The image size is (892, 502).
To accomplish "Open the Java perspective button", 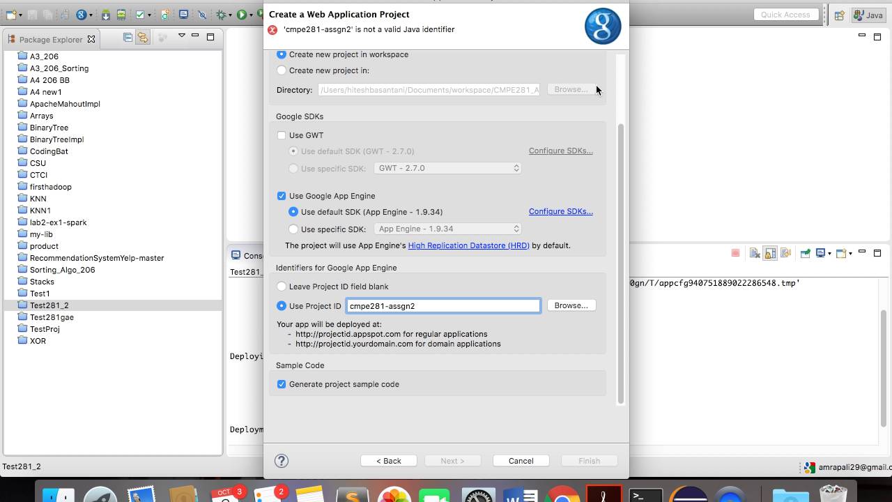I will pos(868,15).
